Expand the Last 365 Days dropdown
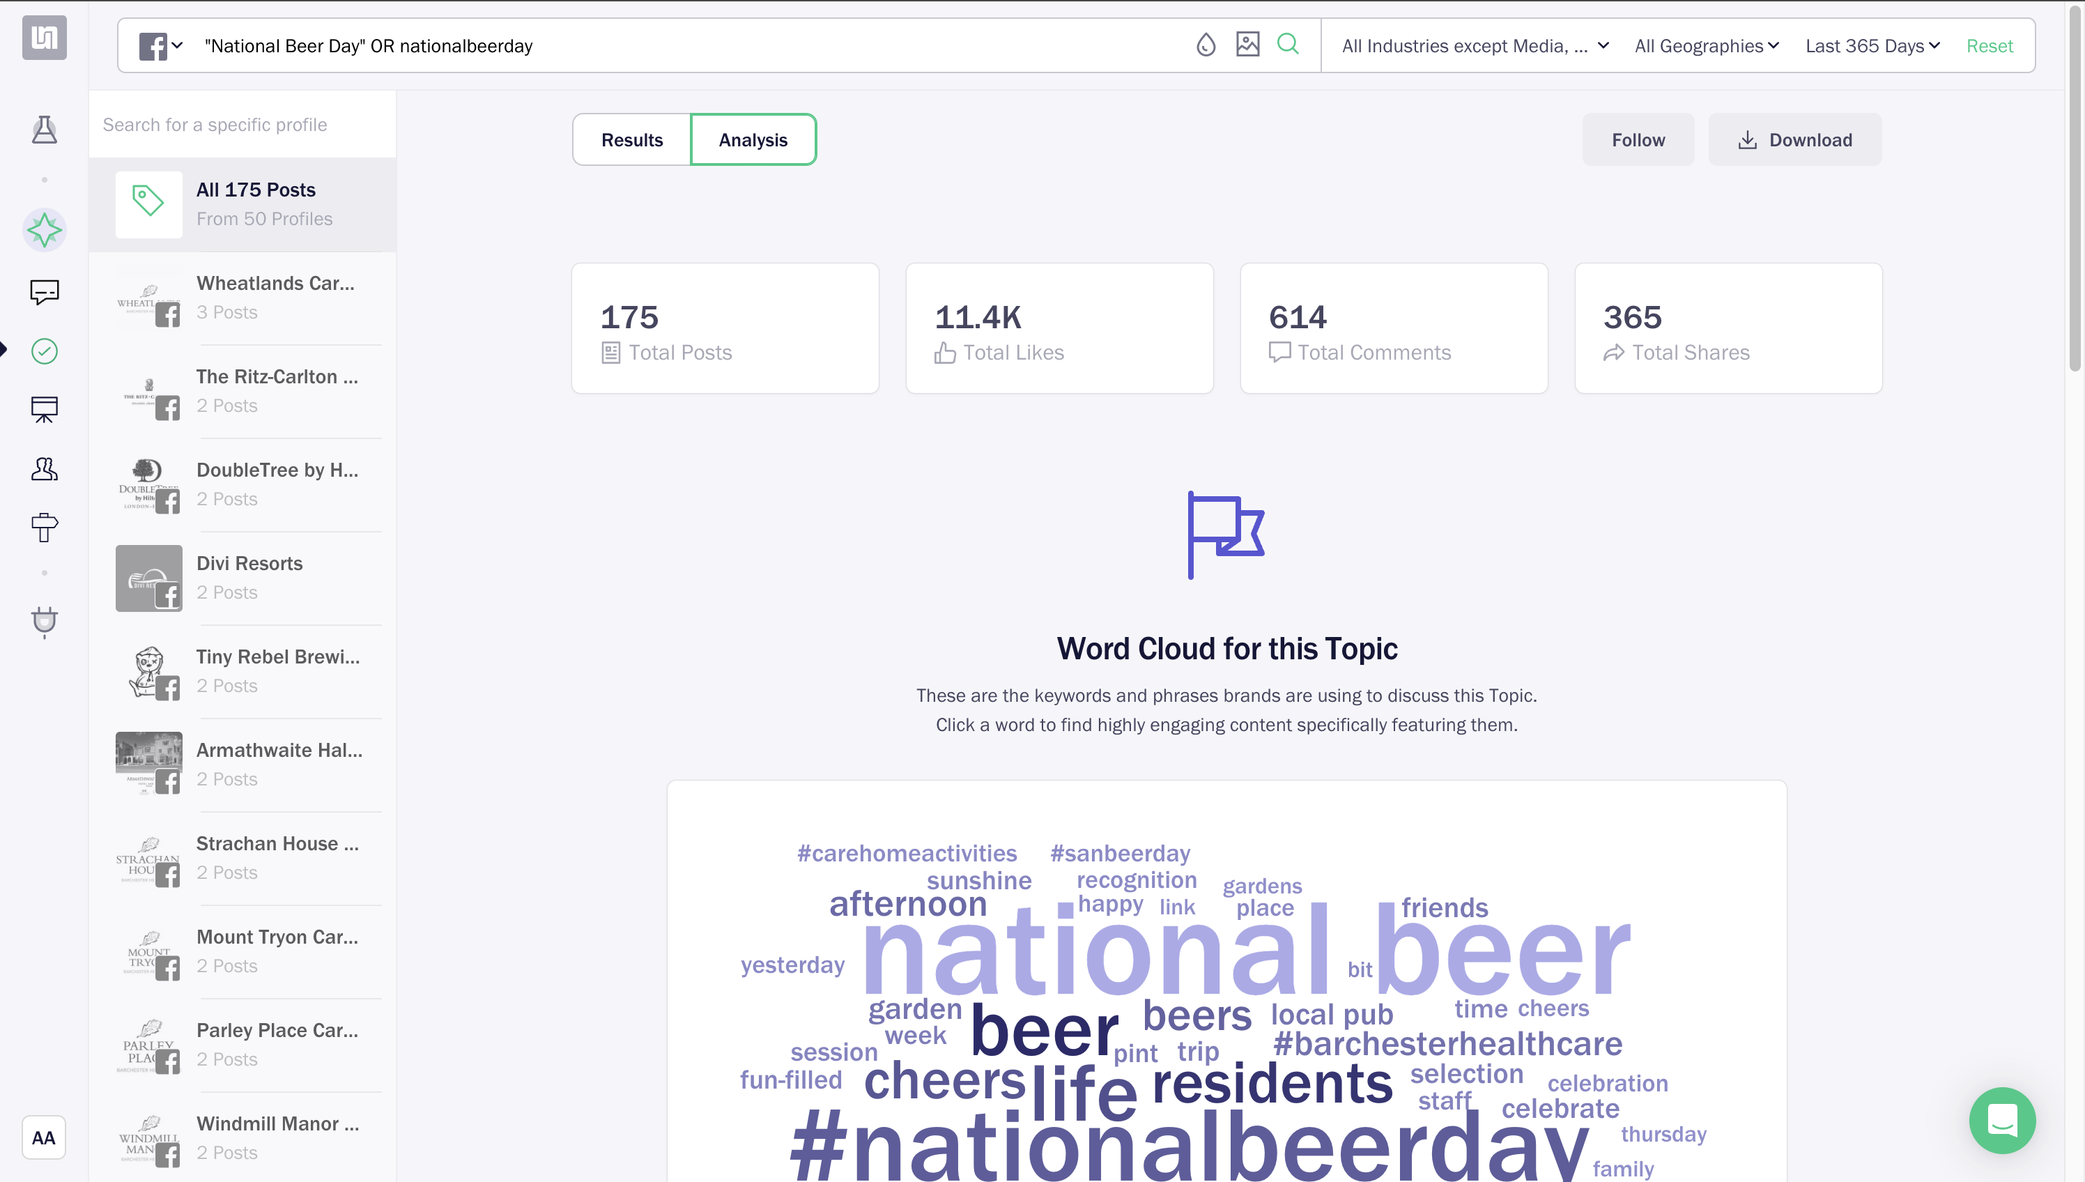 (1873, 46)
